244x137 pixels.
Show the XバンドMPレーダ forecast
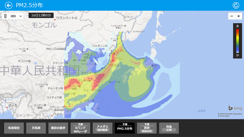[x=81, y=128]
